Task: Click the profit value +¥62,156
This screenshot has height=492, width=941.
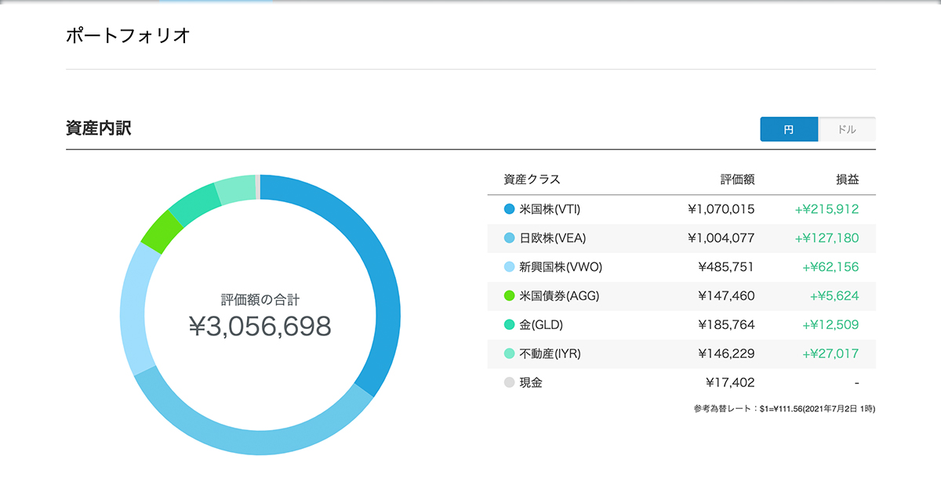Action: click(830, 267)
